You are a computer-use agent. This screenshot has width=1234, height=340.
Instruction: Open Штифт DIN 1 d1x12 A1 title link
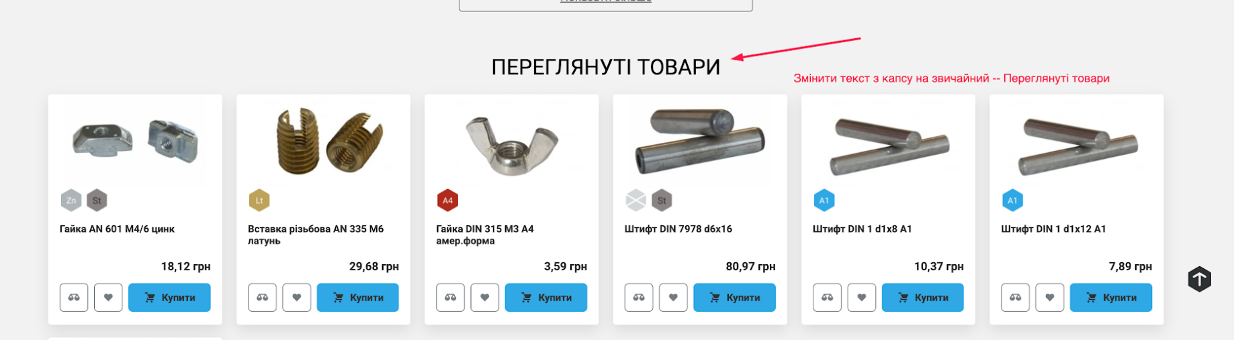click(x=1053, y=229)
